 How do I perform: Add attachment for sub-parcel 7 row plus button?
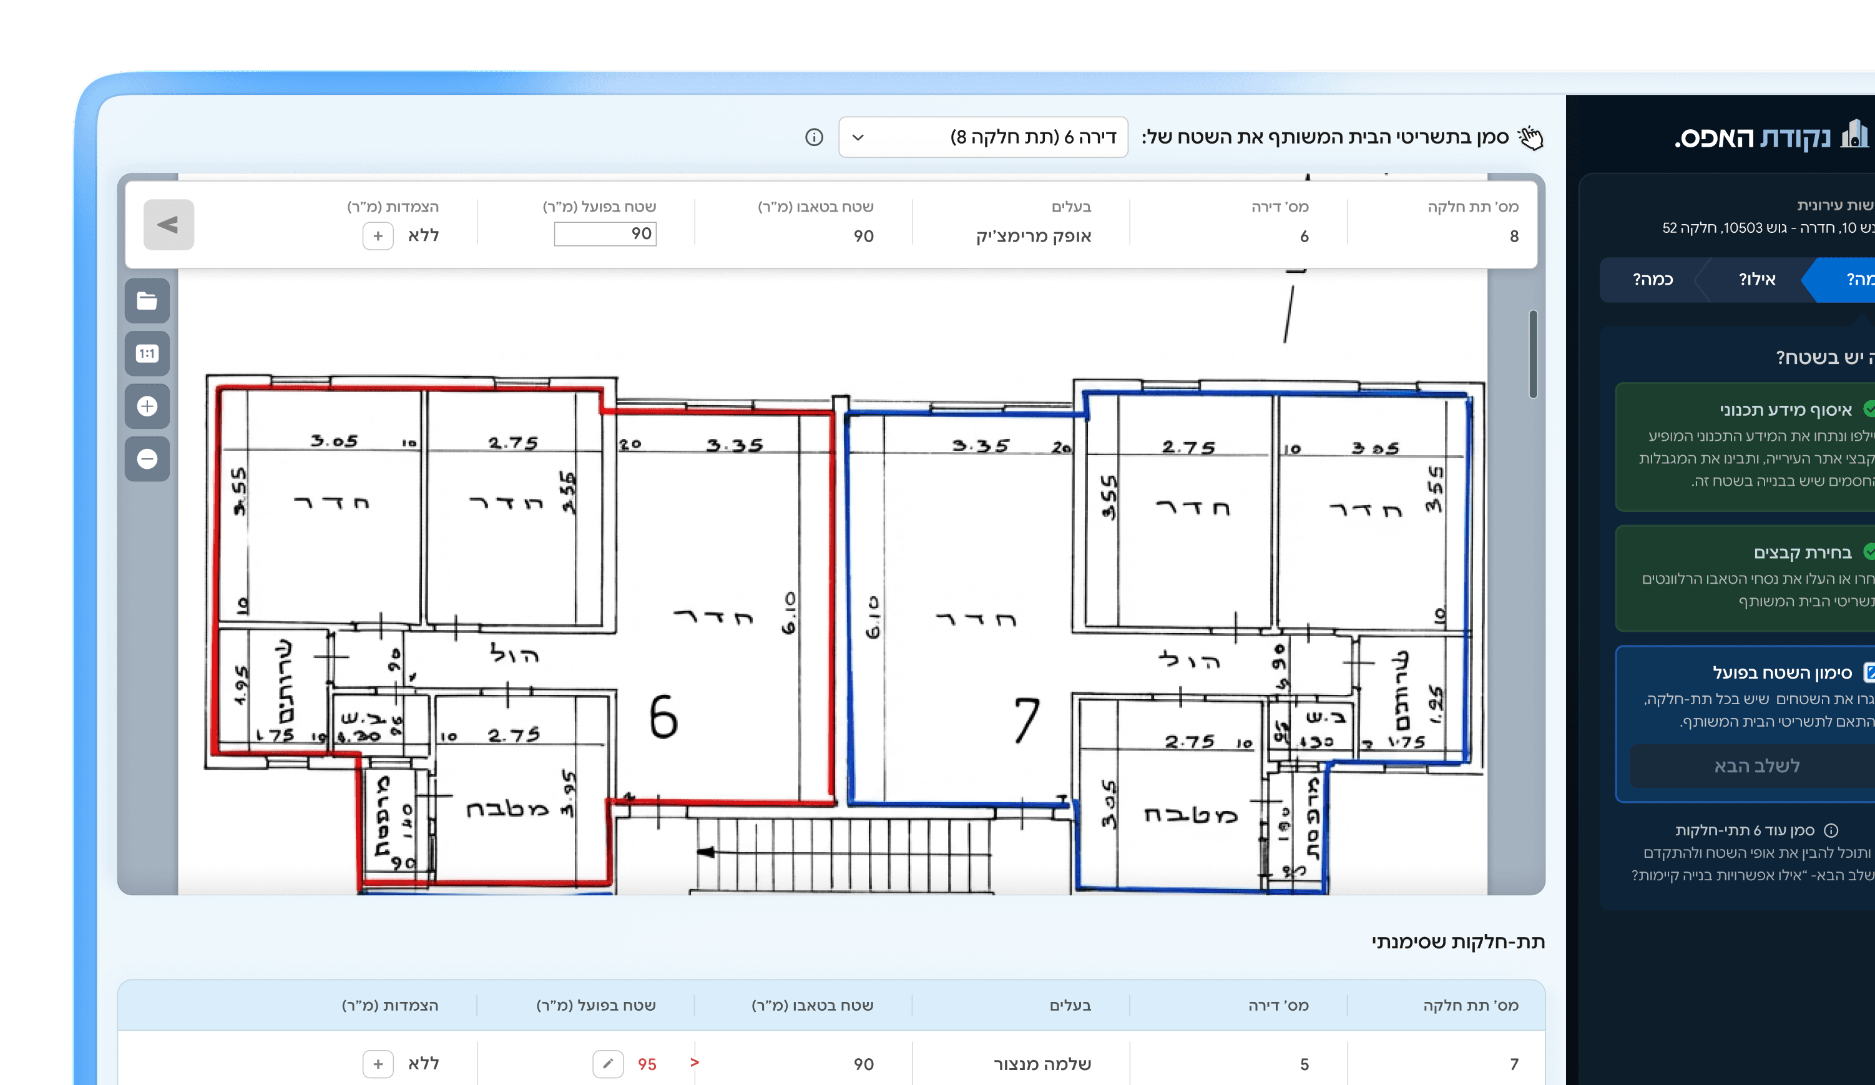click(x=378, y=1063)
